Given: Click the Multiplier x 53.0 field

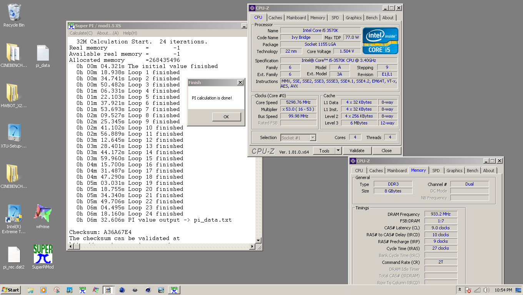Looking at the screenshot, I should point(298,109).
